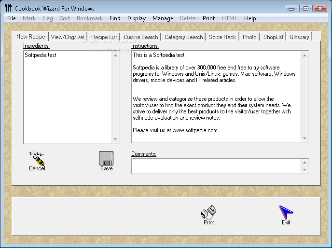Screen dimensions: 332x248
Task: Click the 'Please visit us at www.softpedia.com' line
Action: click(175, 130)
